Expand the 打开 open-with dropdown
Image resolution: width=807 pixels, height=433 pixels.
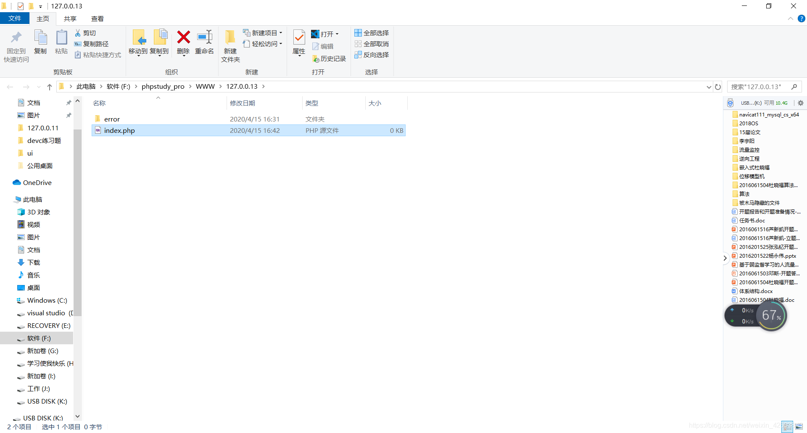[x=337, y=34]
